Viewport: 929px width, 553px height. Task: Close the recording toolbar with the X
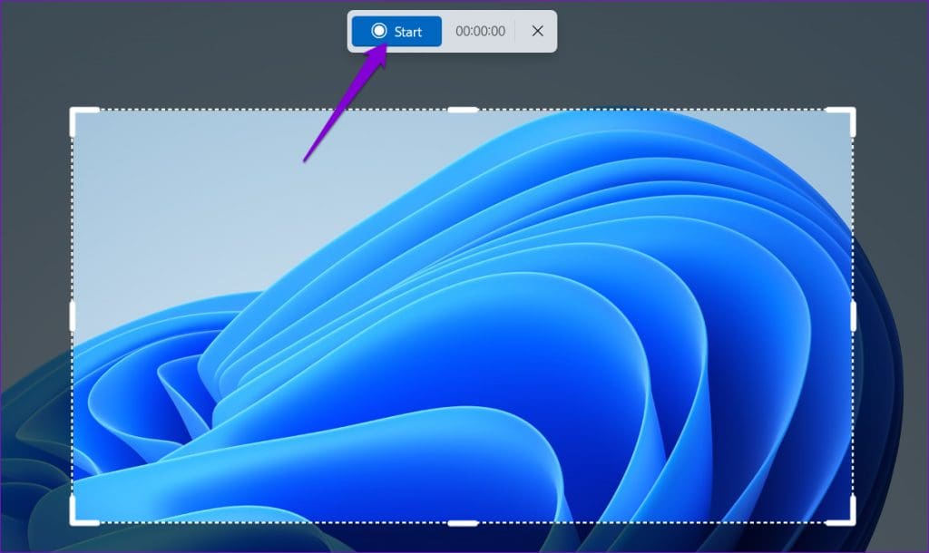point(537,31)
